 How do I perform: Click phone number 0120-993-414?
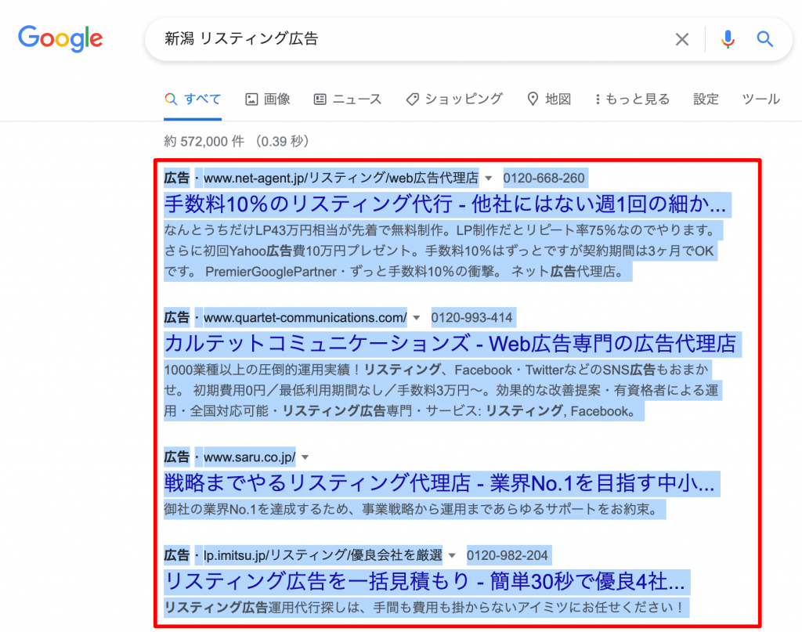coord(471,317)
